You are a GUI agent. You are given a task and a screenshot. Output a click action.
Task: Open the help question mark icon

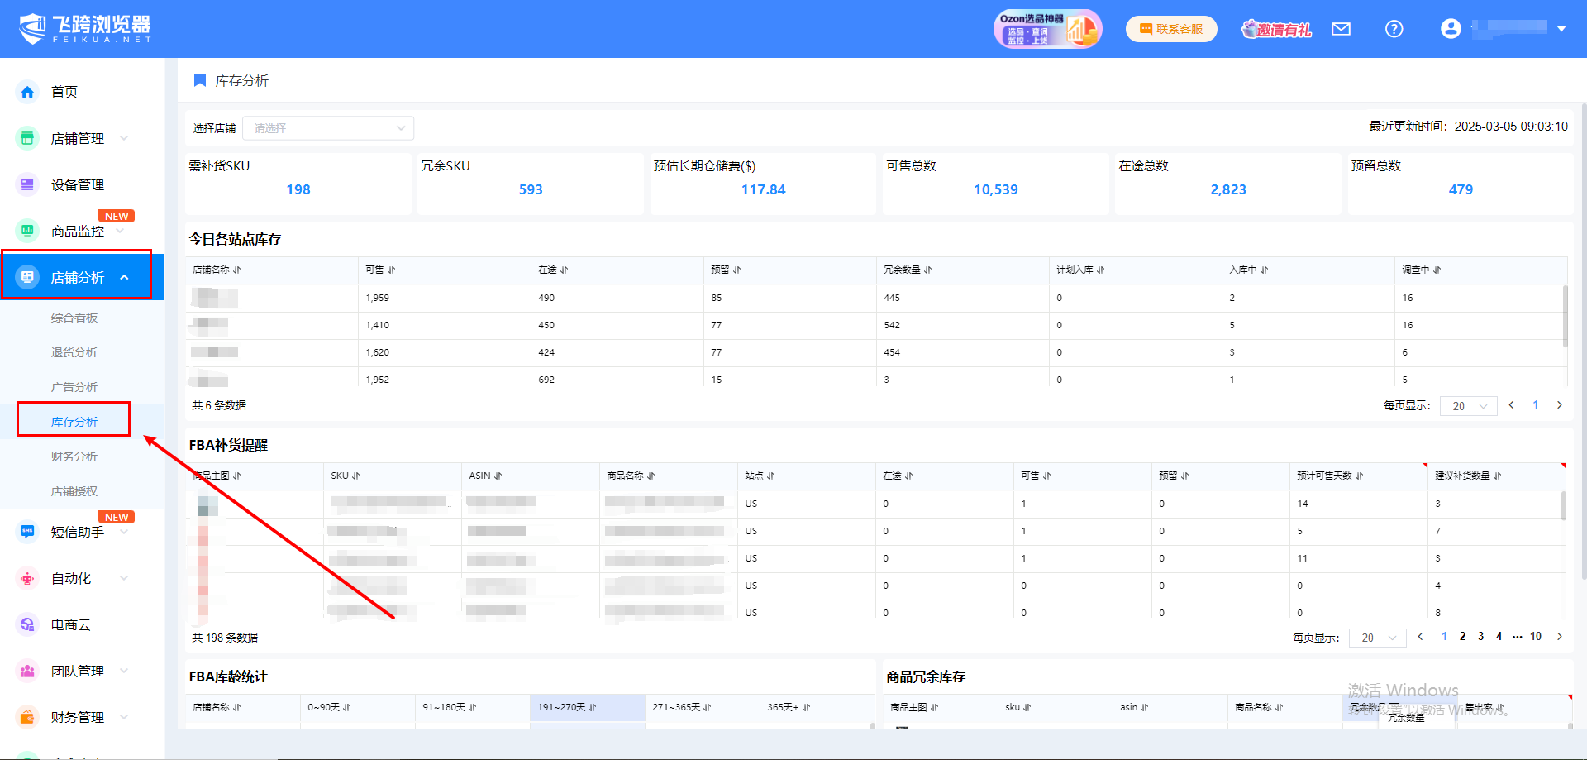click(x=1394, y=29)
